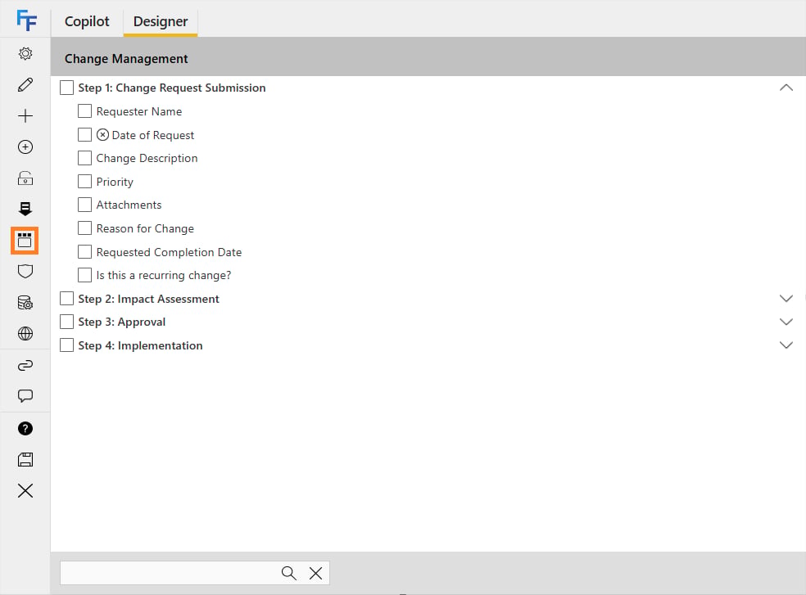Click the Change Management header title

pos(126,59)
